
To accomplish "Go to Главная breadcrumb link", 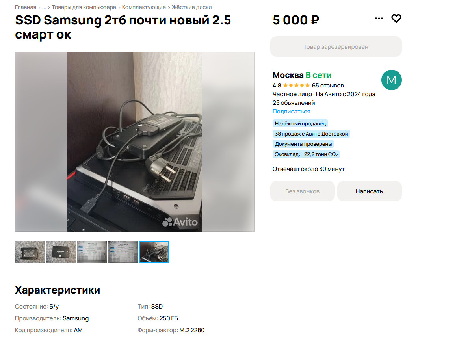I will pos(26,7).
